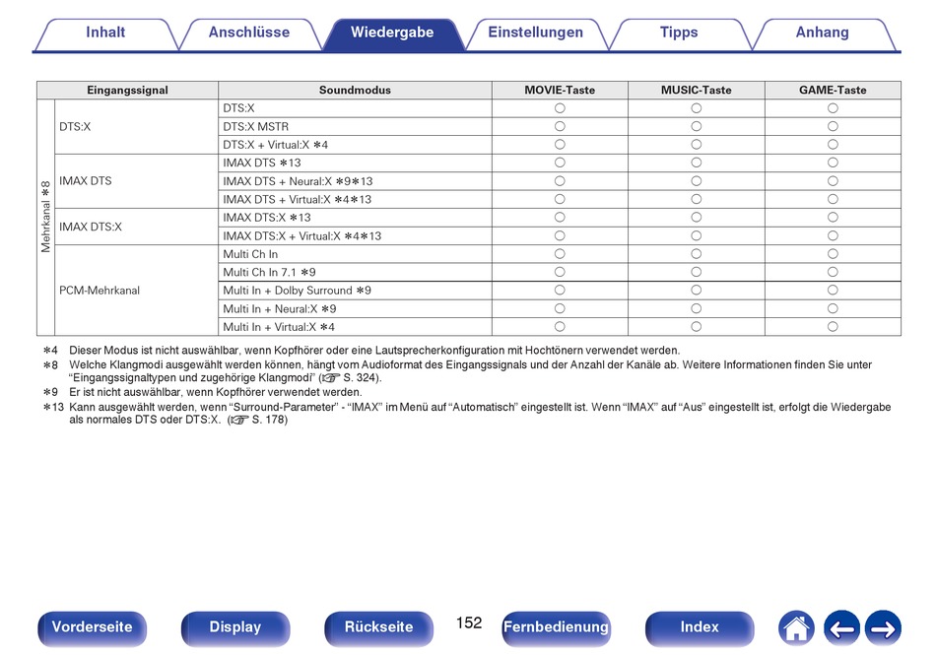Switch to the Anschlüsse tab
The height and width of the screenshot is (655, 936).
coord(249,33)
